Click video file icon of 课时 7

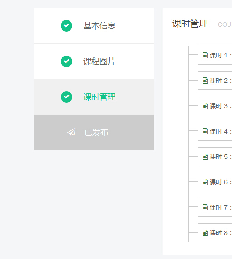[205, 207]
